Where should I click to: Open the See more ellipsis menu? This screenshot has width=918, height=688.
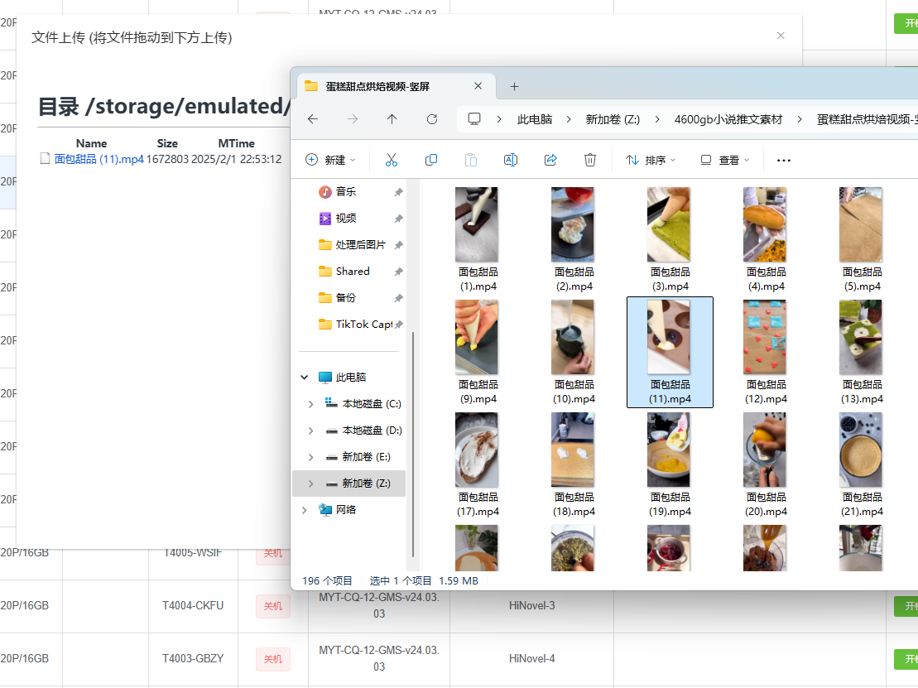pyautogui.click(x=784, y=160)
